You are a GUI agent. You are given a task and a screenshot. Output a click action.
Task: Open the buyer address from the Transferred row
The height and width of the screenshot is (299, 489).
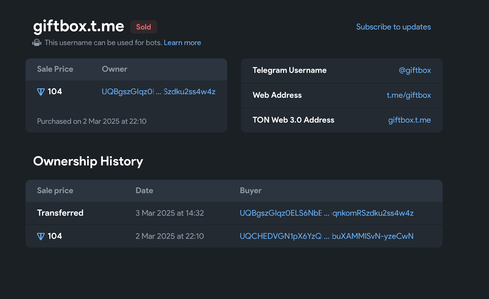326,213
